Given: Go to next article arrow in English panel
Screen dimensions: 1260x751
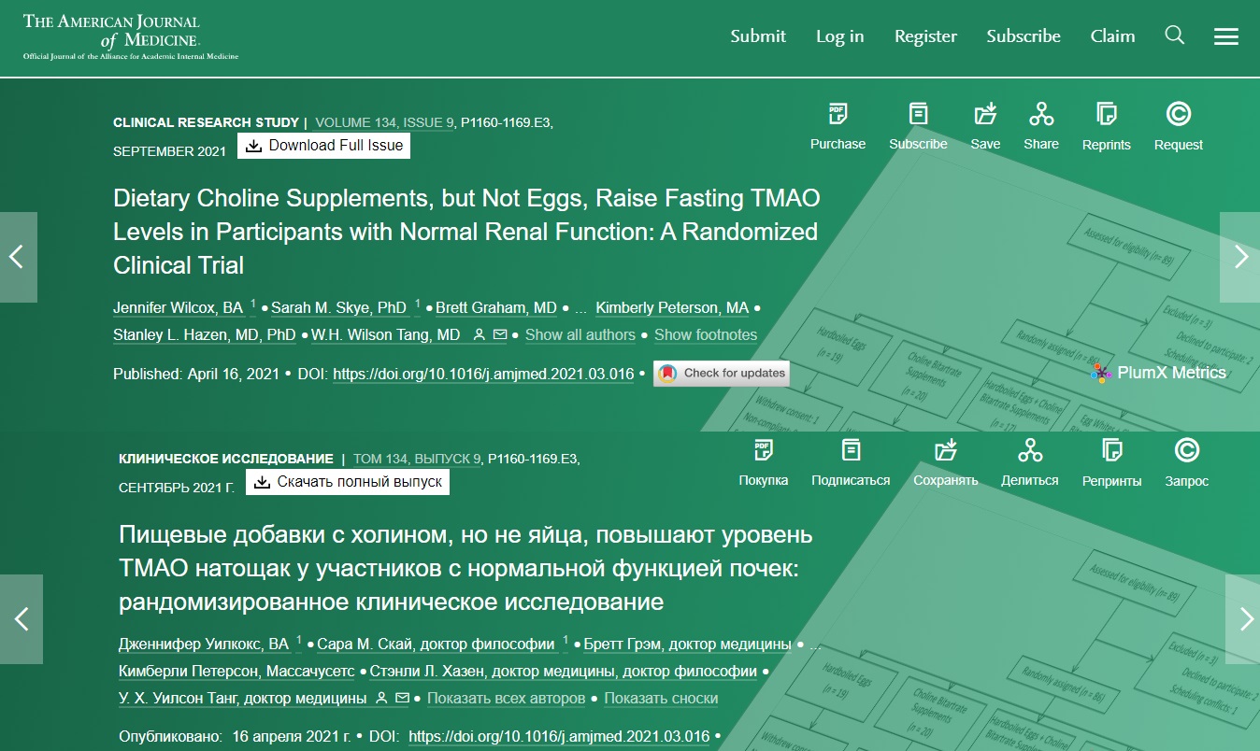Looking at the screenshot, I should (x=1240, y=257).
